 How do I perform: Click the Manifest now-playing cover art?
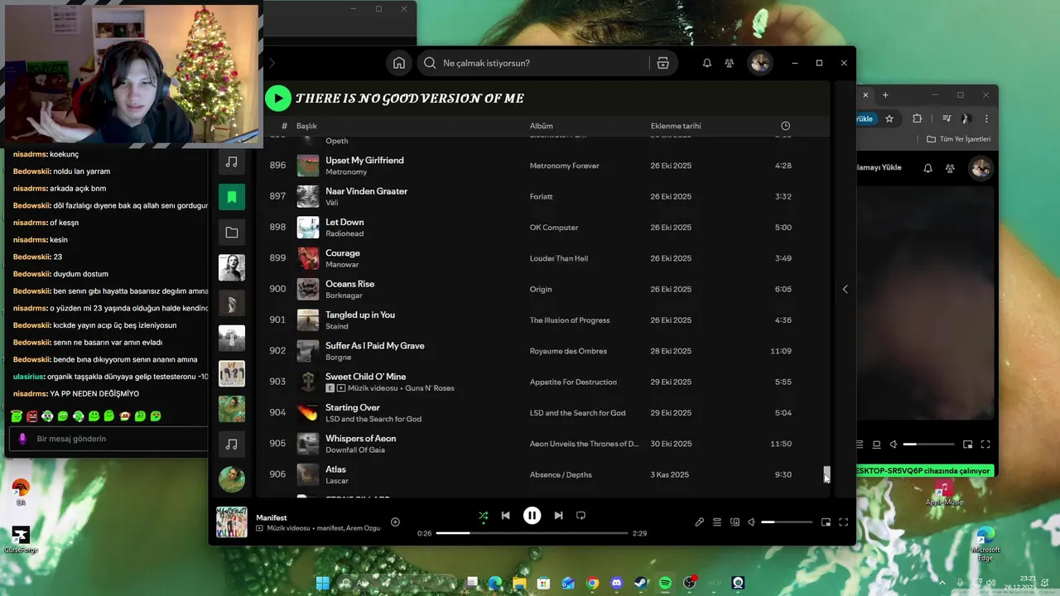(x=232, y=522)
